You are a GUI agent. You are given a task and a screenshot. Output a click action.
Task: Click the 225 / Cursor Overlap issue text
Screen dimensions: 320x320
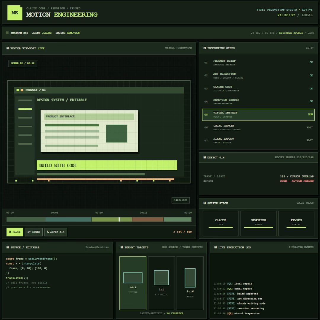click(297, 176)
